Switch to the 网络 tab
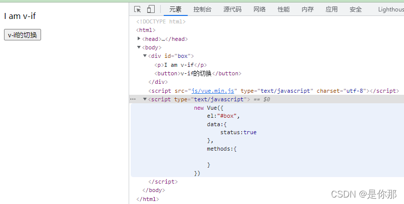 point(259,9)
